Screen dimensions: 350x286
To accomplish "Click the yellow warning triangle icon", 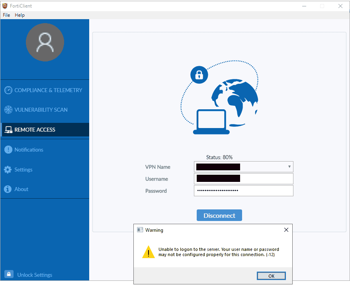I will (x=148, y=252).
